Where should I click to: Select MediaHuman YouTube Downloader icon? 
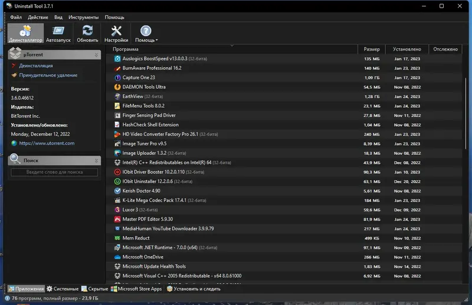click(x=117, y=228)
